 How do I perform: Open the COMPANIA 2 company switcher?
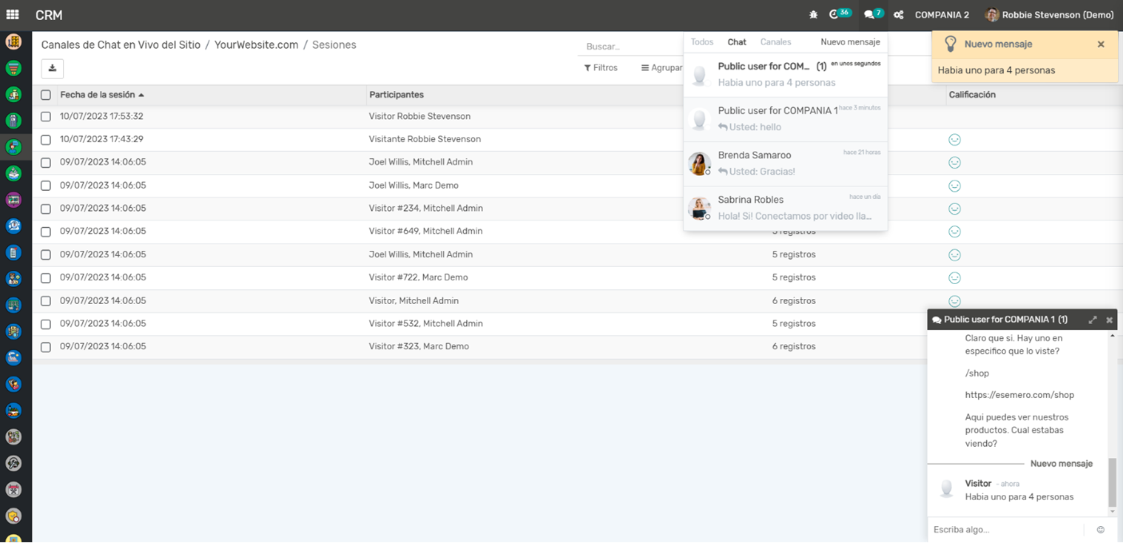pos(941,15)
